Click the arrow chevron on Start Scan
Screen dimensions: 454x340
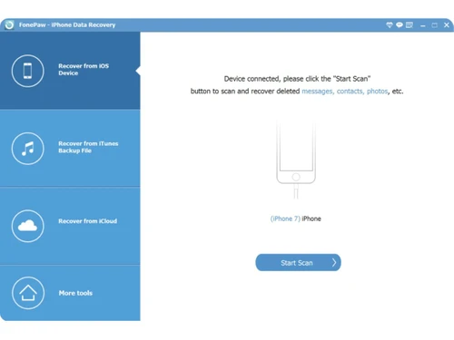click(334, 262)
